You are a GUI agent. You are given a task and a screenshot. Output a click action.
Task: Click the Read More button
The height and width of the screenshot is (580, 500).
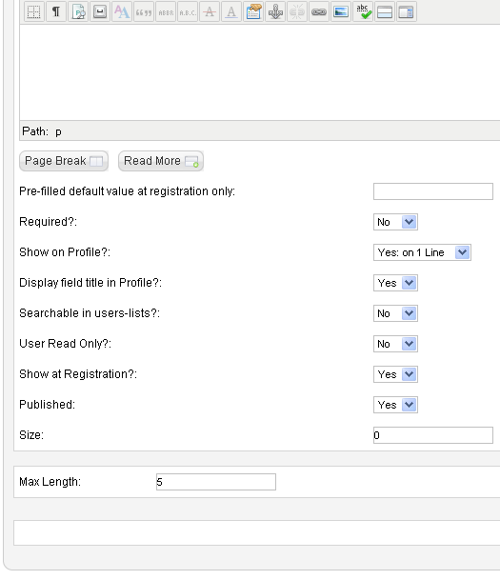pyautogui.click(x=161, y=161)
